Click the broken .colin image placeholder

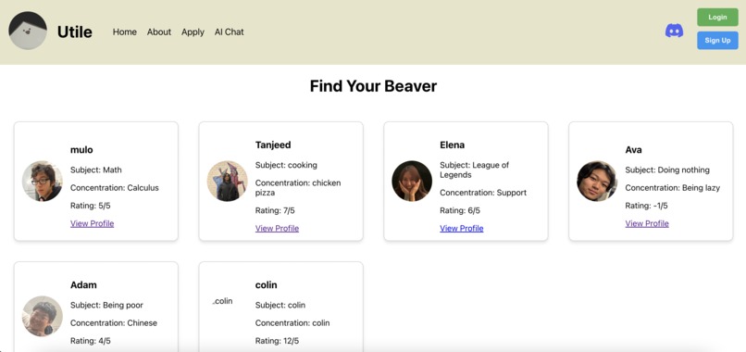[222, 300]
